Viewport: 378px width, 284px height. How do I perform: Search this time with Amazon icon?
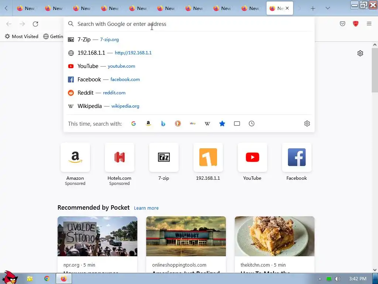(x=148, y=124)
